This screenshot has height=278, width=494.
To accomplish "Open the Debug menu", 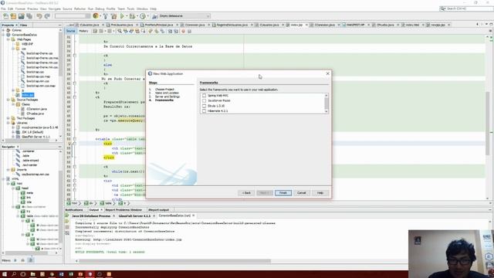I will [100, 8].
